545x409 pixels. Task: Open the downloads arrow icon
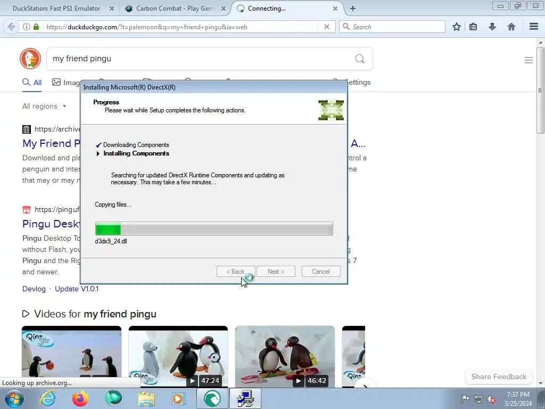tap(492, 27)
